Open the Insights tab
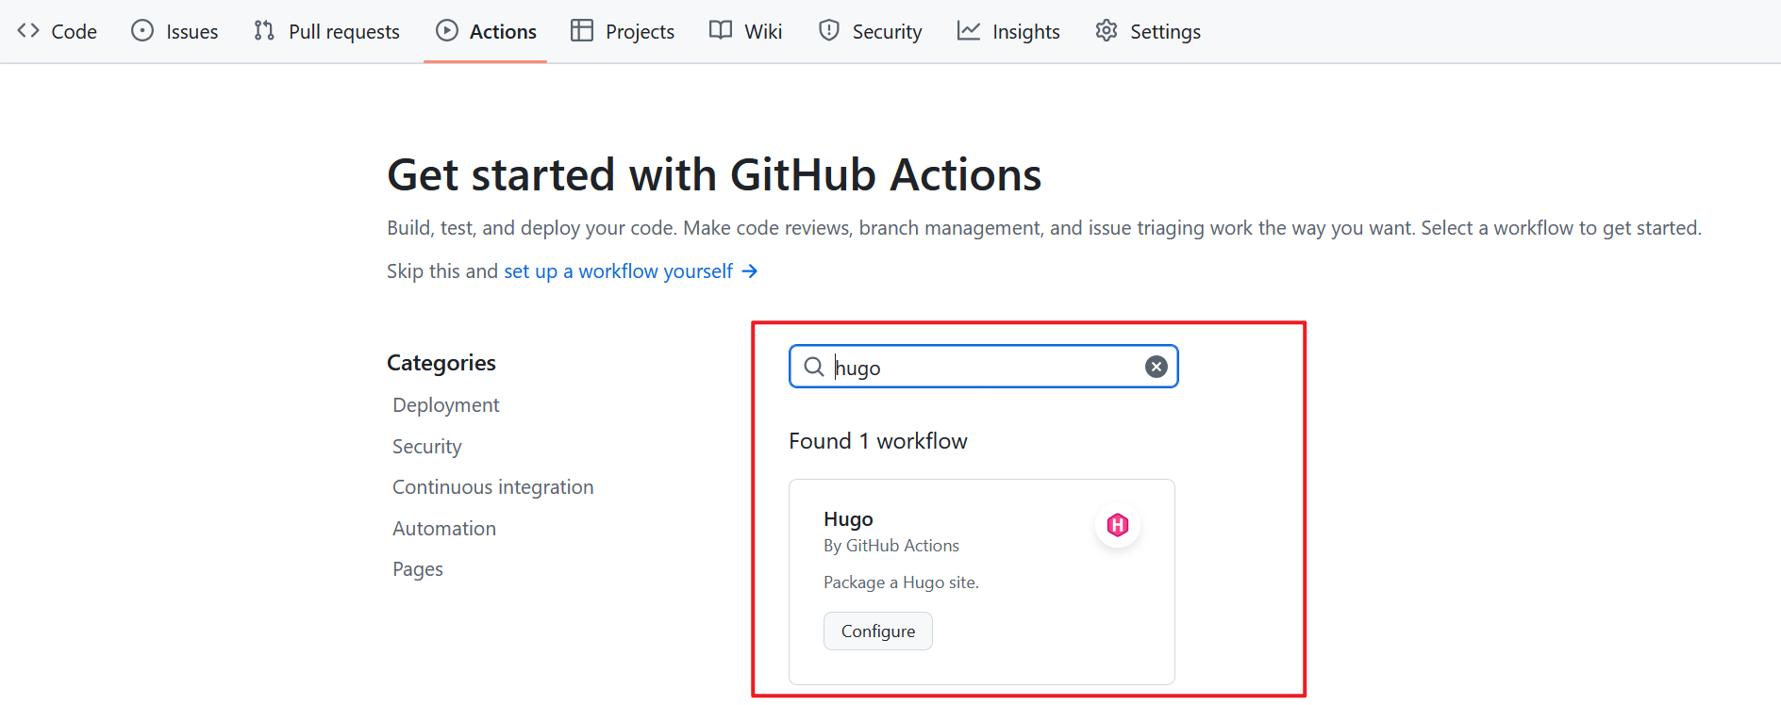The image size is (1781, 705). click(x=1008, y=31)
